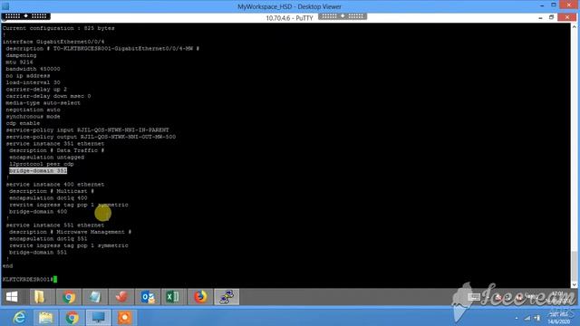
Task: Click 'description # Microwave Management #' line
Action: (x=71, y=232)
